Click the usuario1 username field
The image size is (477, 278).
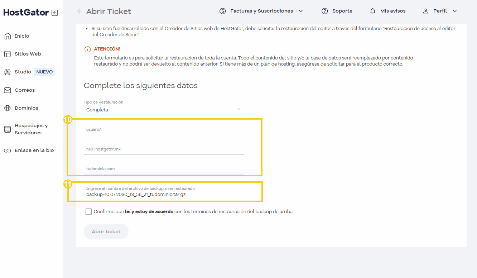pyautogui.click(x=164, y=129)
